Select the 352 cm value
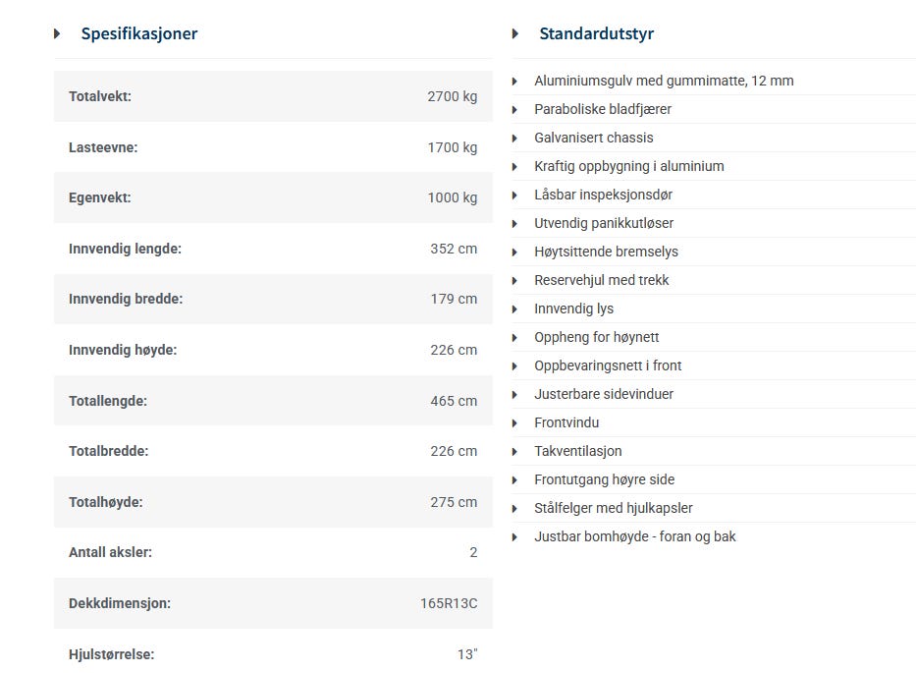Screen dimensions: 916x673 coord(454,249)
